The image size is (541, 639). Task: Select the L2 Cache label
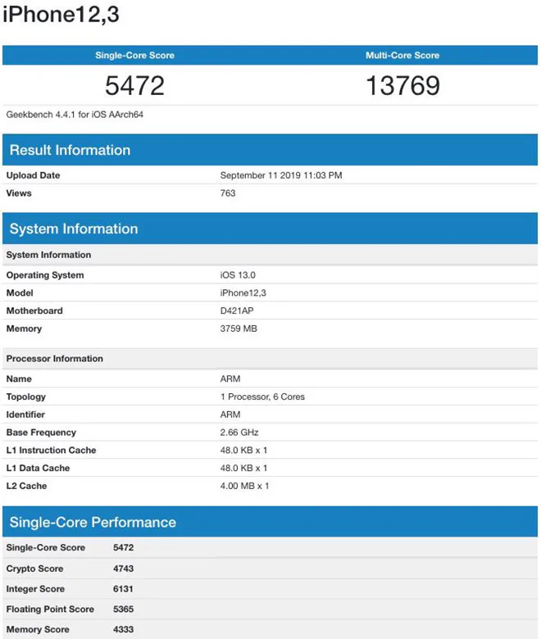pos(26,486)
